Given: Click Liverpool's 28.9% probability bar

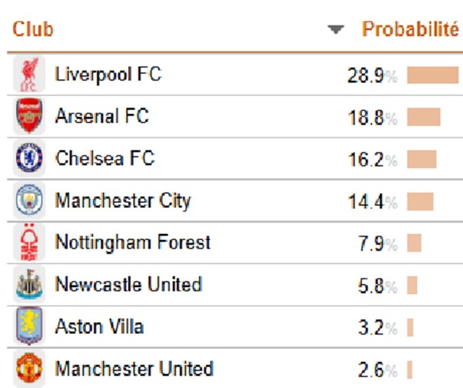Looking at the screenshot, I should (x=432, y=76).
